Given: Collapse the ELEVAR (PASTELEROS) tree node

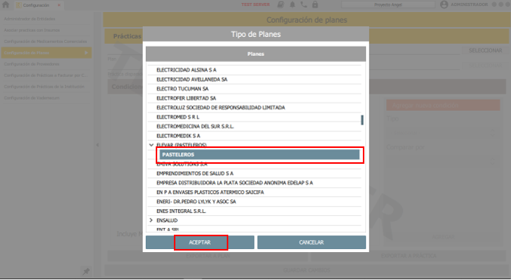Looking at the screenshot, I should (x=151, y=145).
